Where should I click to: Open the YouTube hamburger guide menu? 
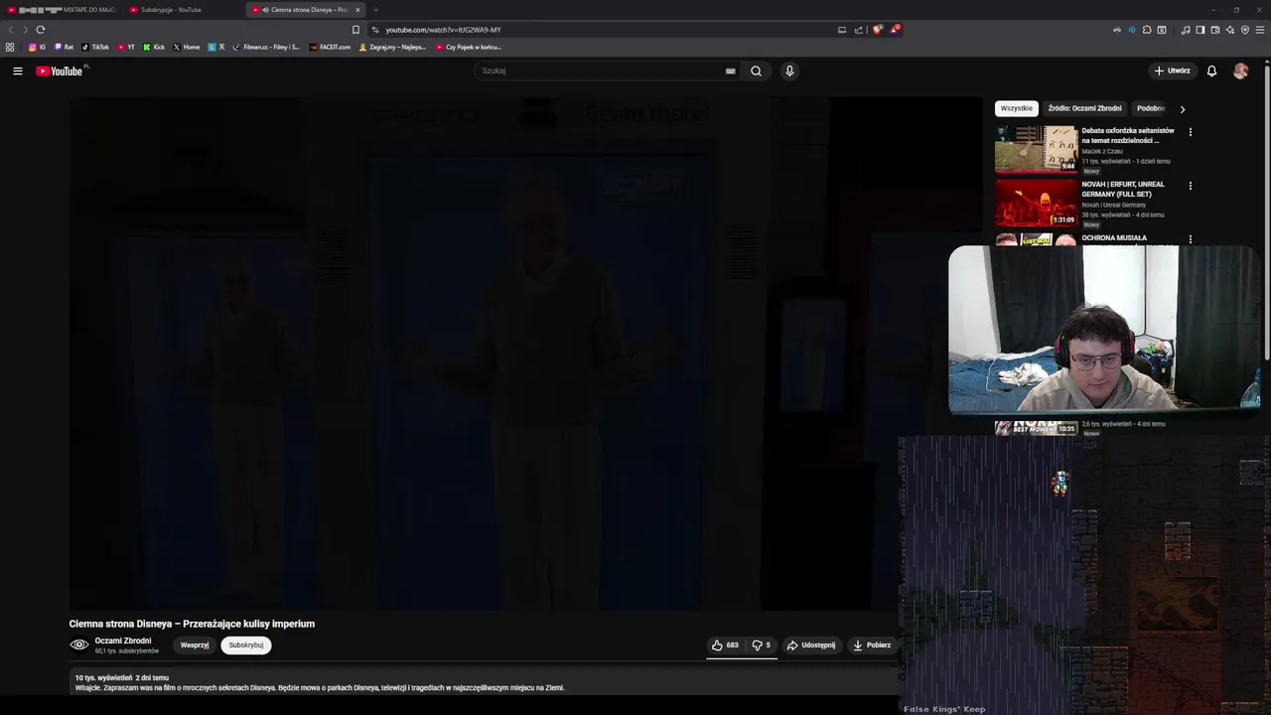pyautogui.click(x=17, y=71)
